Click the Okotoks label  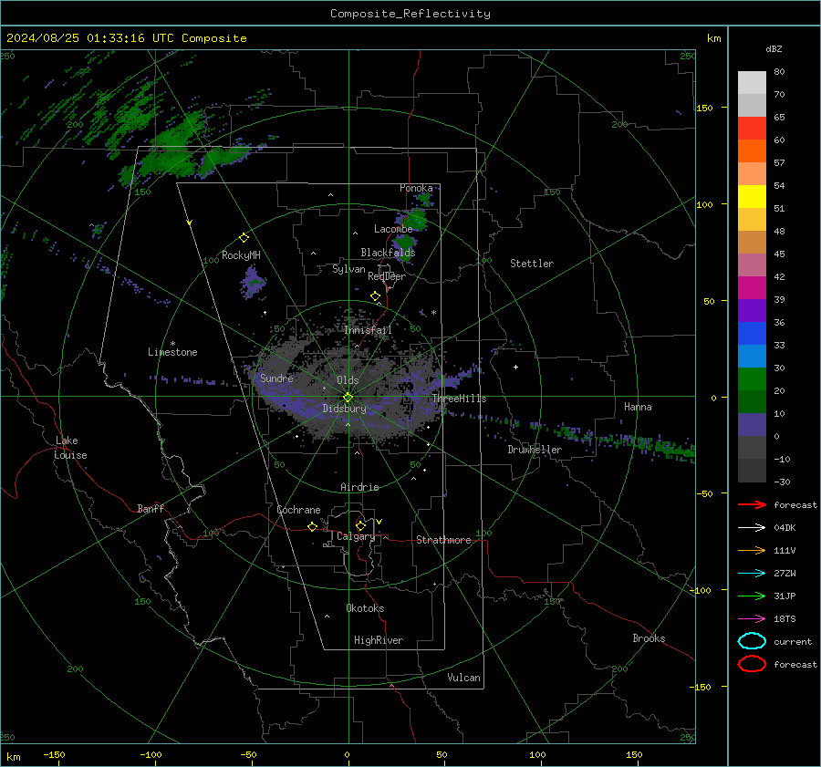pyautogui.click(x=365, y=608)
